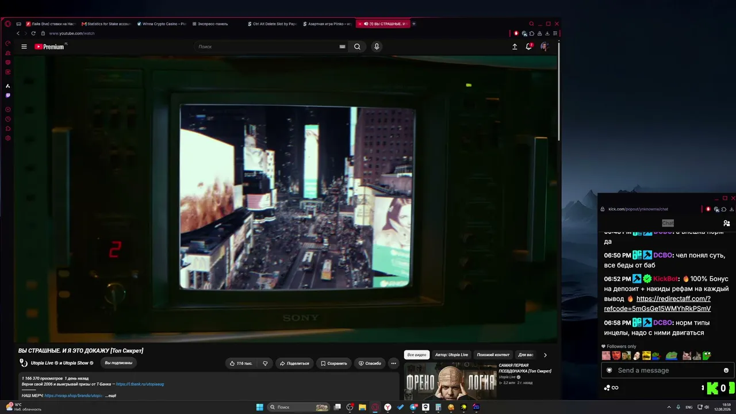Screen dimensions: 736x414
Task: Click the YouTube page vertical scrollbar
Action: [x=559, y=92]
